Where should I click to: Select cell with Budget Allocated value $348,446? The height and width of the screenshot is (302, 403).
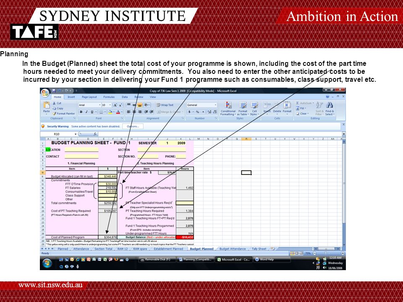click(108, 177)
